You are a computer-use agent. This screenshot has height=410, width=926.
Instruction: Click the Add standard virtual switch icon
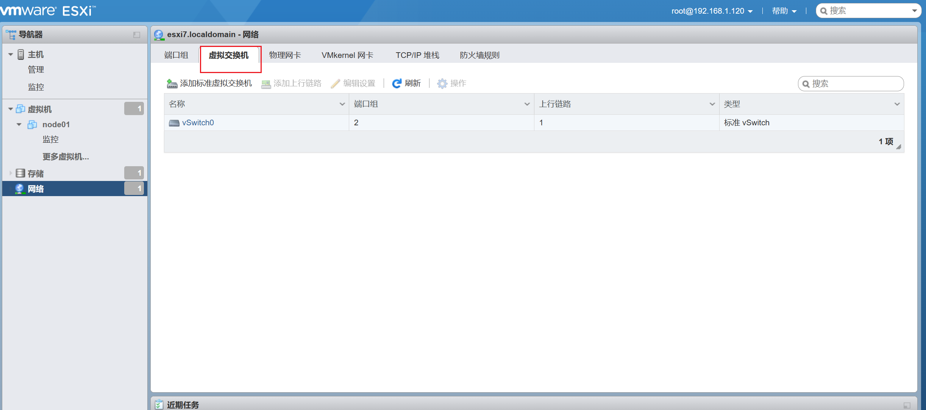[172, 83]
